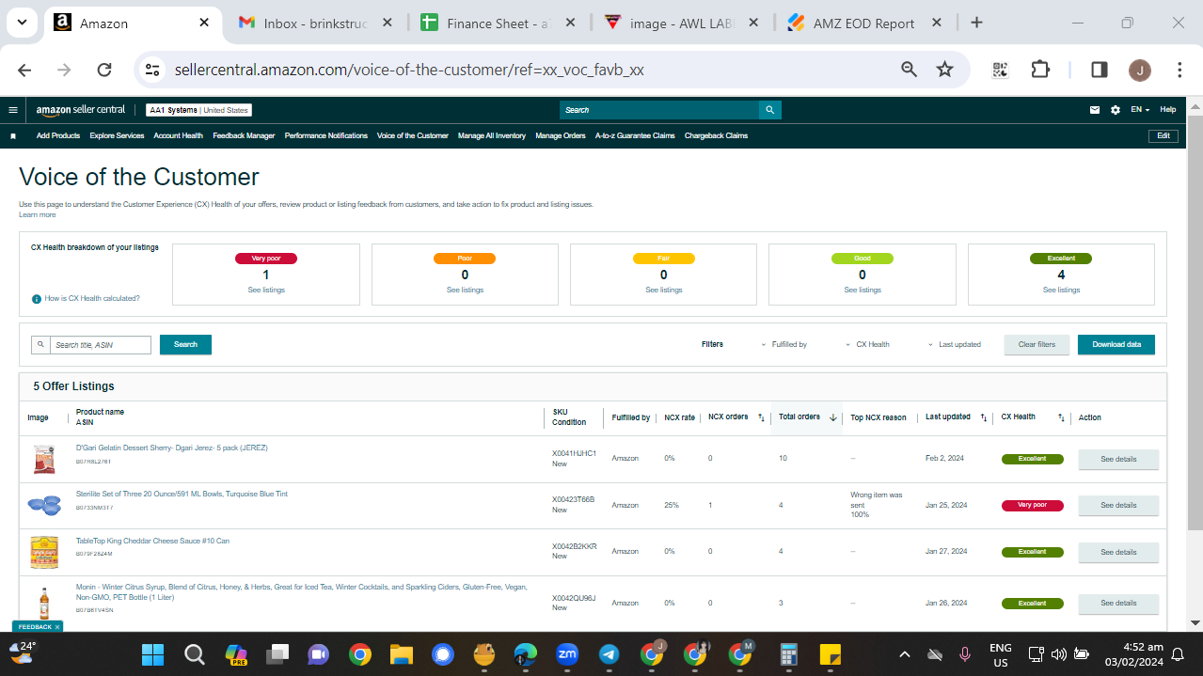Click the Monin syrup product thumbnail

(x=43, y=601)
